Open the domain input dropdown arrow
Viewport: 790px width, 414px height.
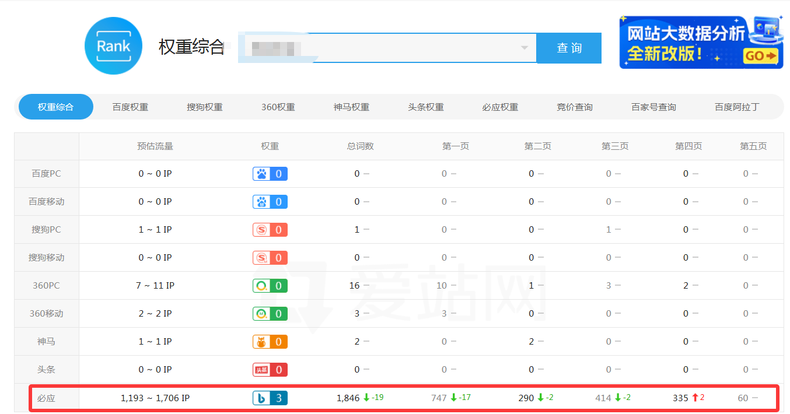(524, 48)
